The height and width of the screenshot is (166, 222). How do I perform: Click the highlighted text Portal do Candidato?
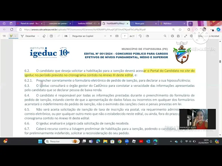pos(165,71)
